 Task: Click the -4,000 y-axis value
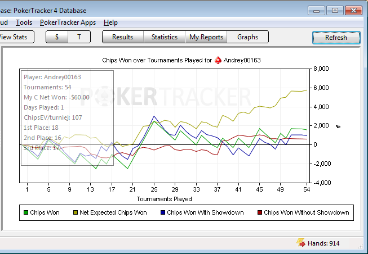click(322, 183)
